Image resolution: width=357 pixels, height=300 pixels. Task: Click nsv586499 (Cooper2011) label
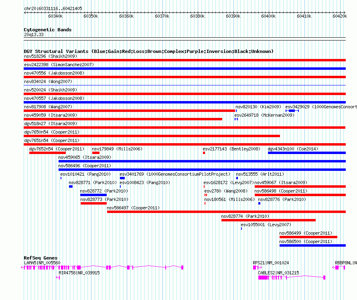(306, 233)
